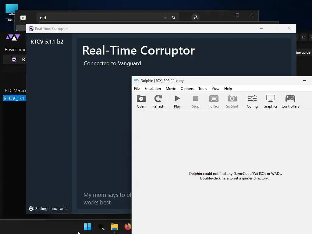
Task: Open File Explorer from the taskbar
Action: pos(115,227)
